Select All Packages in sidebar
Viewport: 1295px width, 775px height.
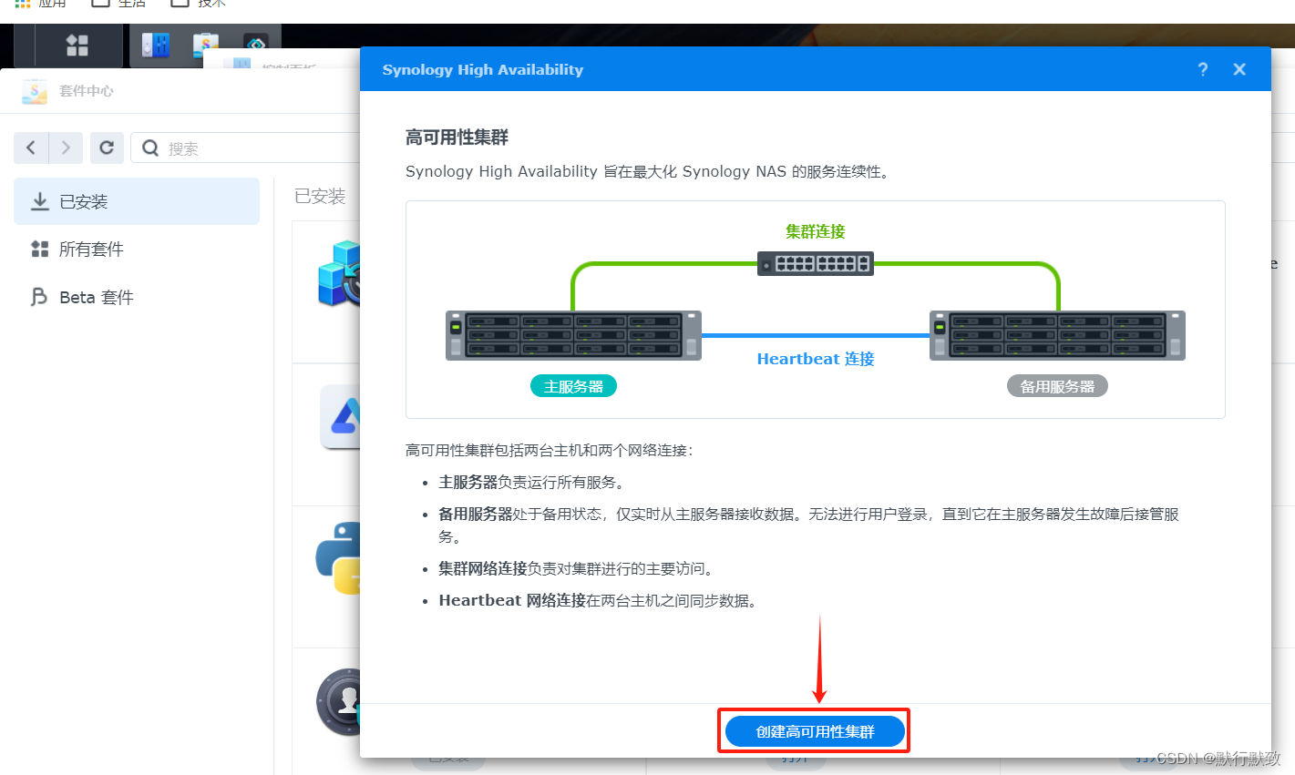coord(137,249)
